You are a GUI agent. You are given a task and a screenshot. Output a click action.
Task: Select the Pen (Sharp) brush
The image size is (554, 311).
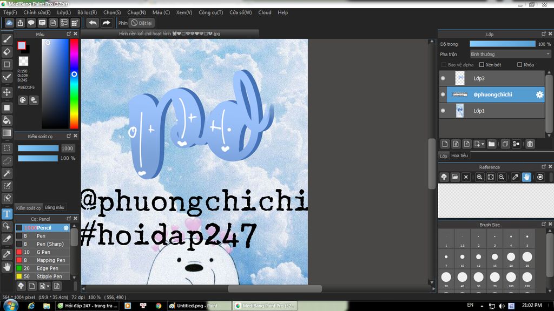[43, 244]
